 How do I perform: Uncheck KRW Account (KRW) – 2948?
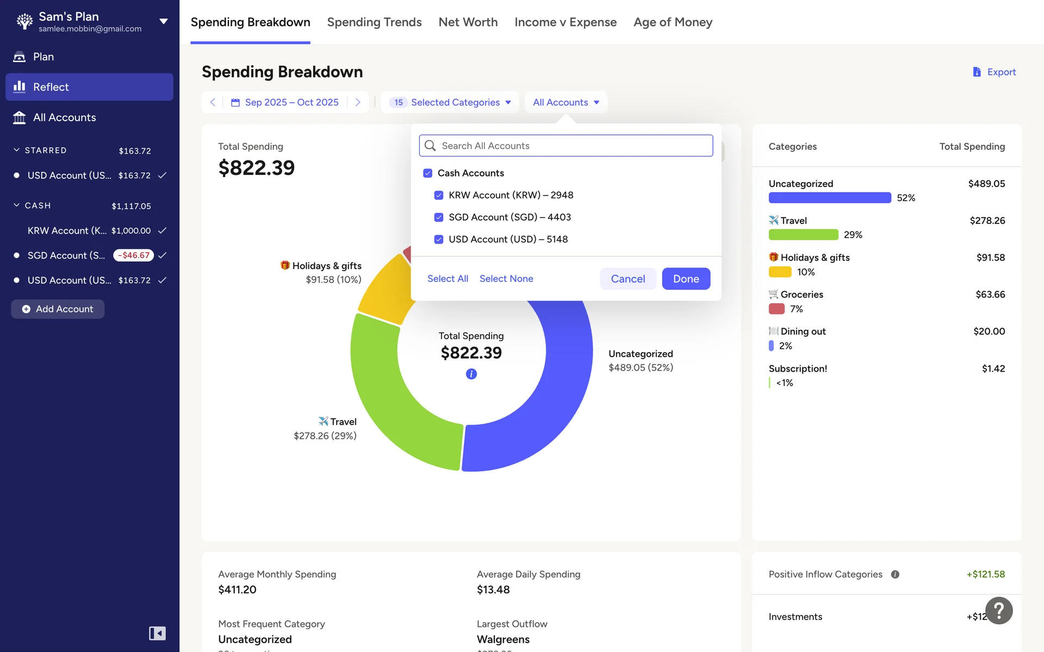coord(439,195)
